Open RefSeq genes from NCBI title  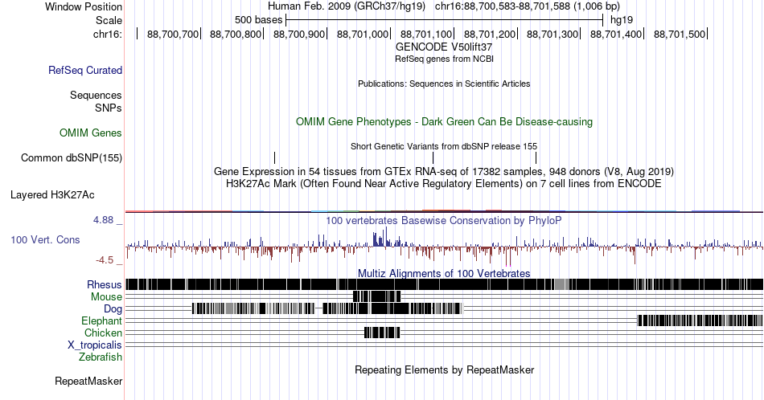coord(444,59)
